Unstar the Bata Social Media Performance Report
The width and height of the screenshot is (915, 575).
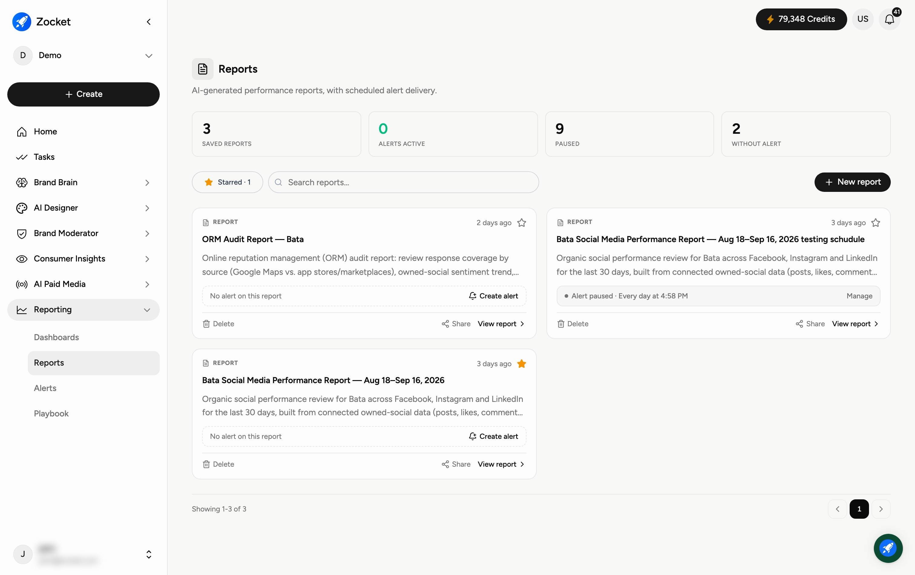(521, 364)
